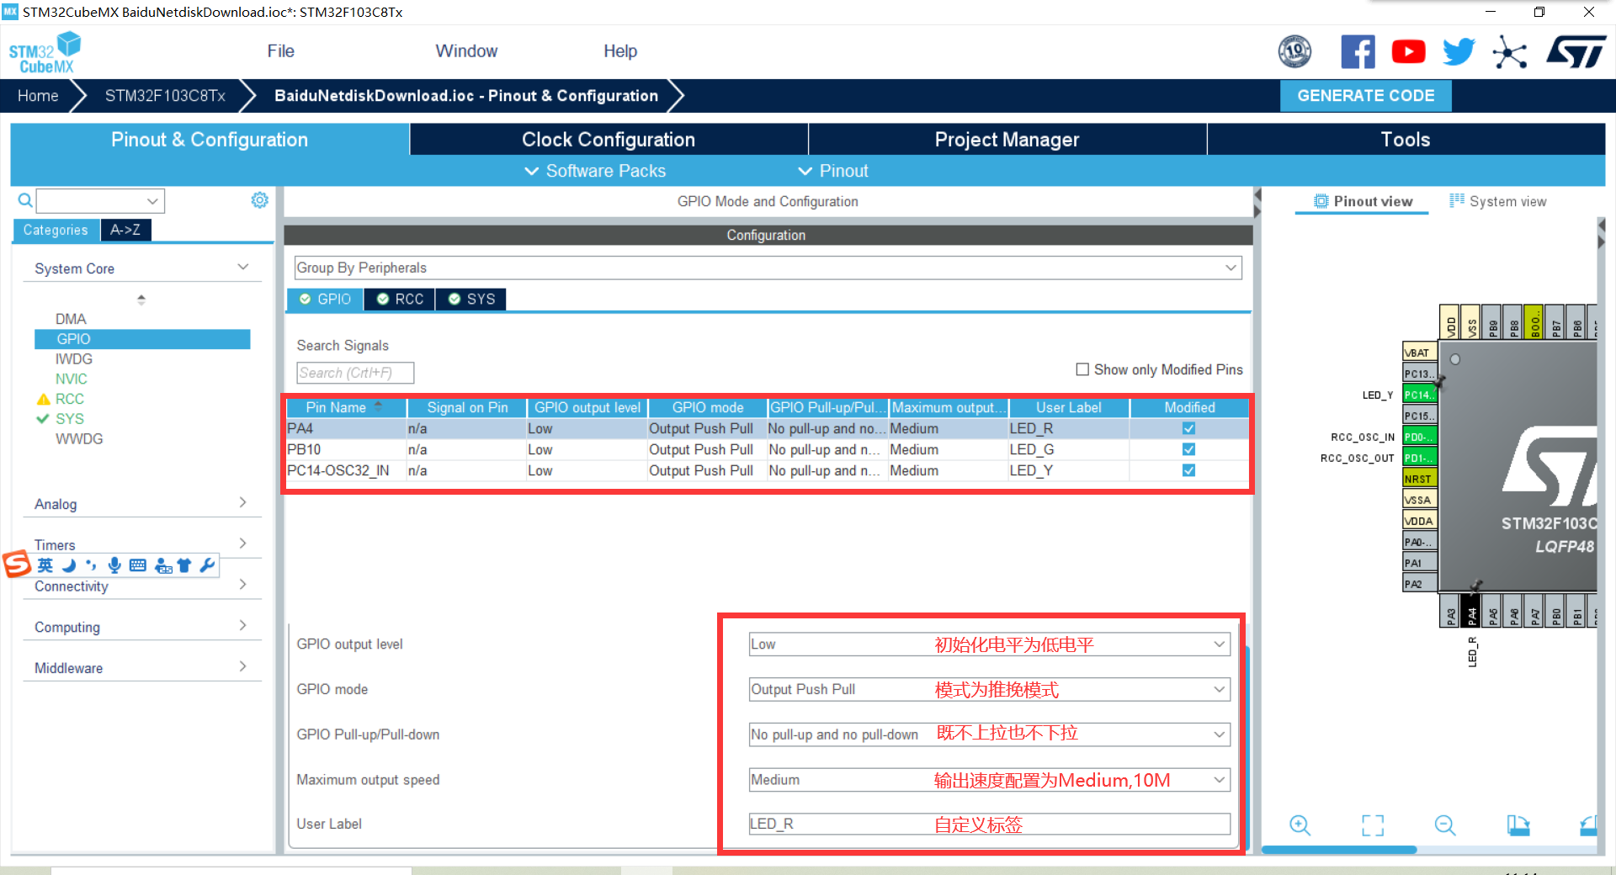This screenshot has height=875, width=1616.
Task: Open the Pinout dropdown menu
Action: coord(833,171)
